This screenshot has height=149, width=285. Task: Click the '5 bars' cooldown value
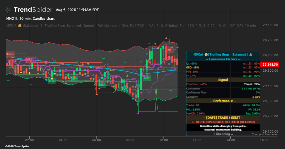(256, 97)
